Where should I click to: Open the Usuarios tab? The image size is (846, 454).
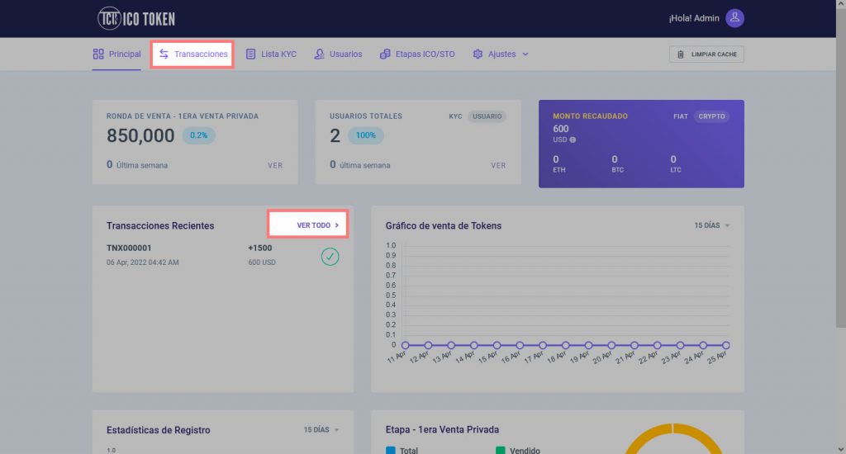tap(338, 54)
